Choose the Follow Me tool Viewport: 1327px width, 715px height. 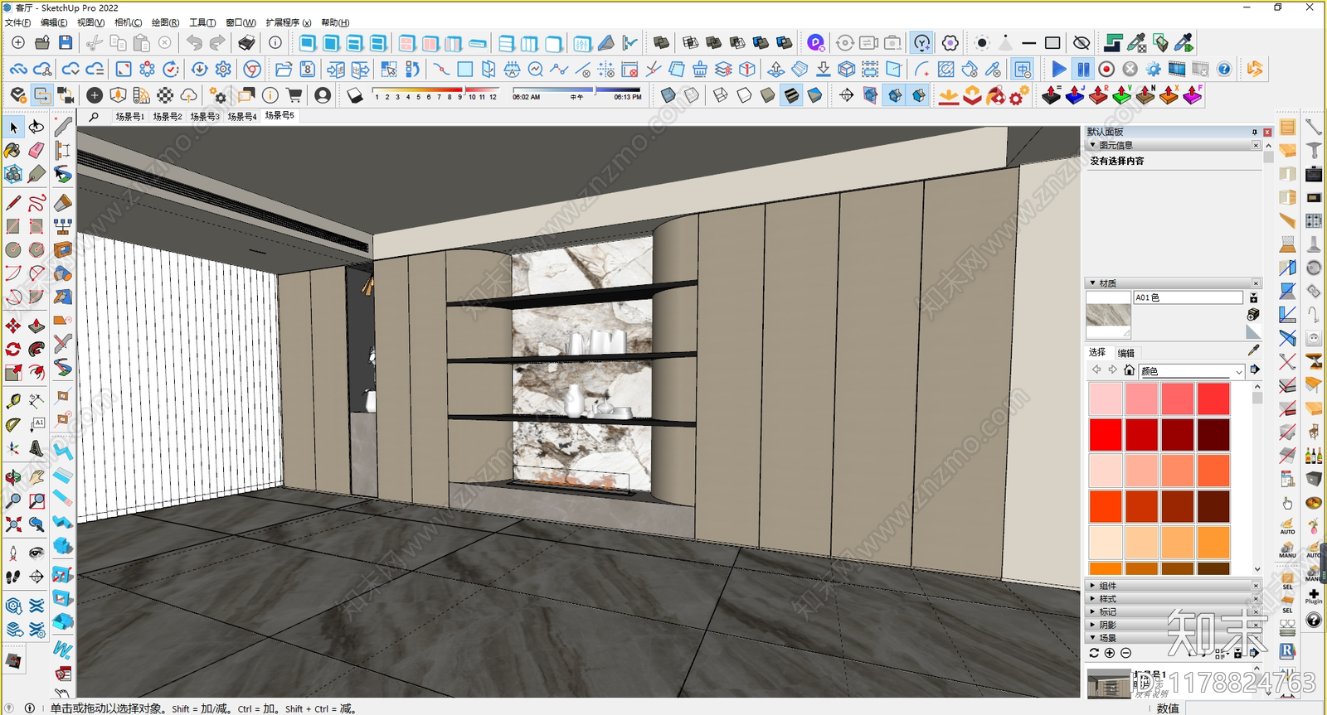tap(36, 350)
